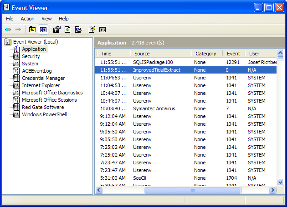Click the horizontal scrollbar right arrow

tap(272, 190)
